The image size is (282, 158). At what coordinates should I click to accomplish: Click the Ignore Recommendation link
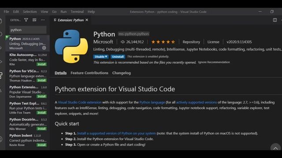click(x=214, y=62)
